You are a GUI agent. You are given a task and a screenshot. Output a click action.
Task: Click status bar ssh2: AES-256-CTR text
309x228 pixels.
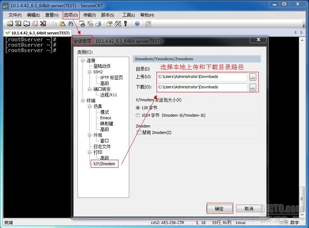tap(168, 223)
